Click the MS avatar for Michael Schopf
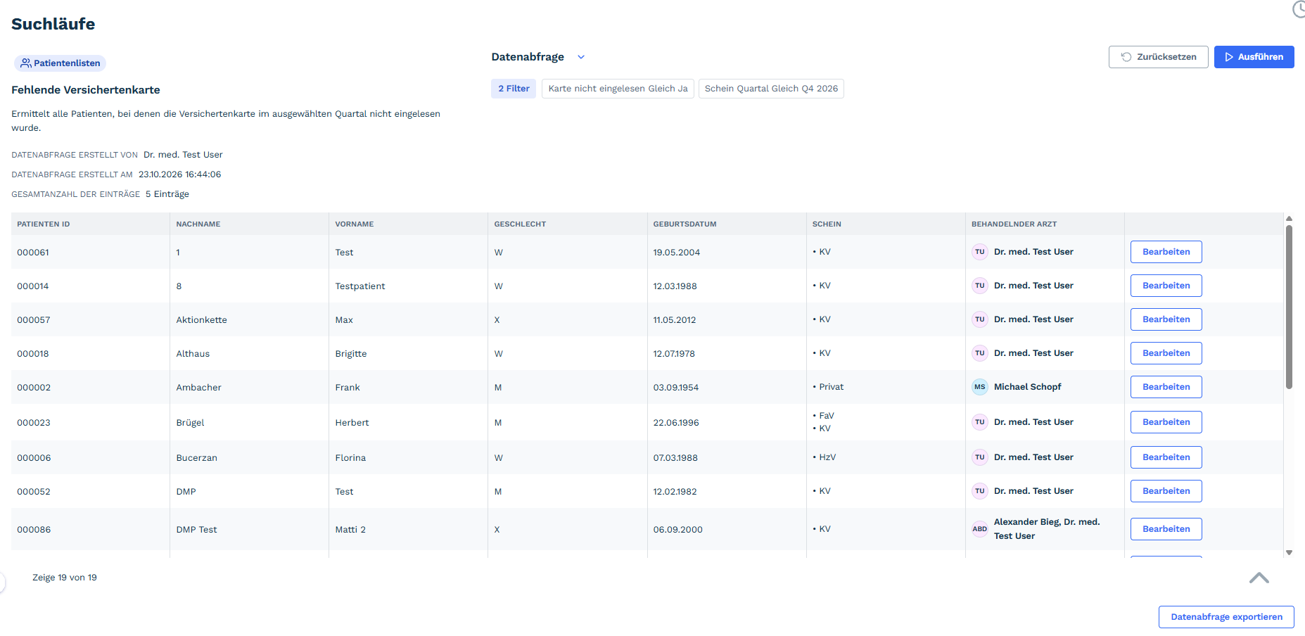 [x=979, y=387]
